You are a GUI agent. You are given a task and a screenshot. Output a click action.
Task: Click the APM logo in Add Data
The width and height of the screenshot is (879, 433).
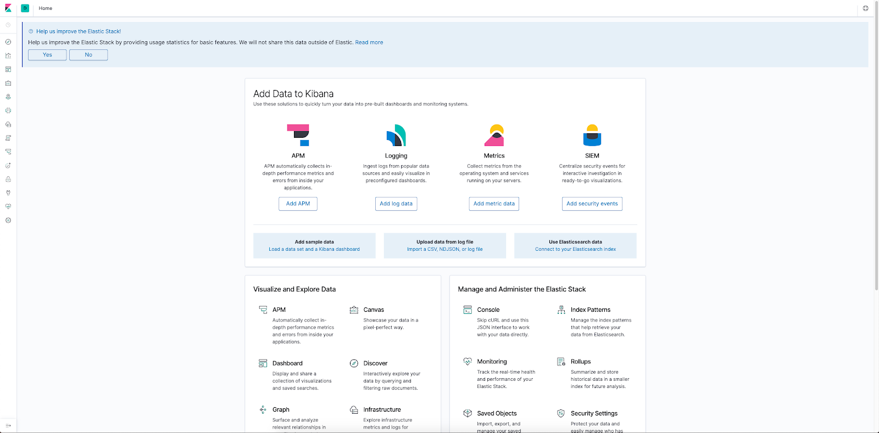(298, 135)
